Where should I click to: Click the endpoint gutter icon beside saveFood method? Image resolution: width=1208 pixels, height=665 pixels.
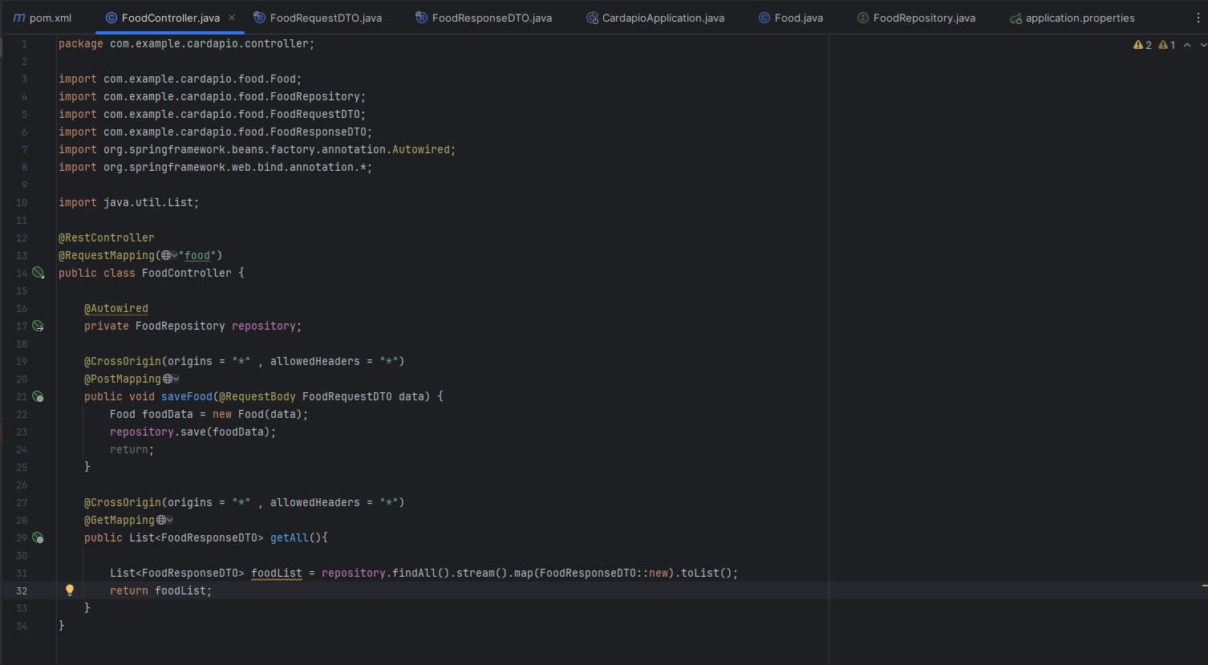38,396
